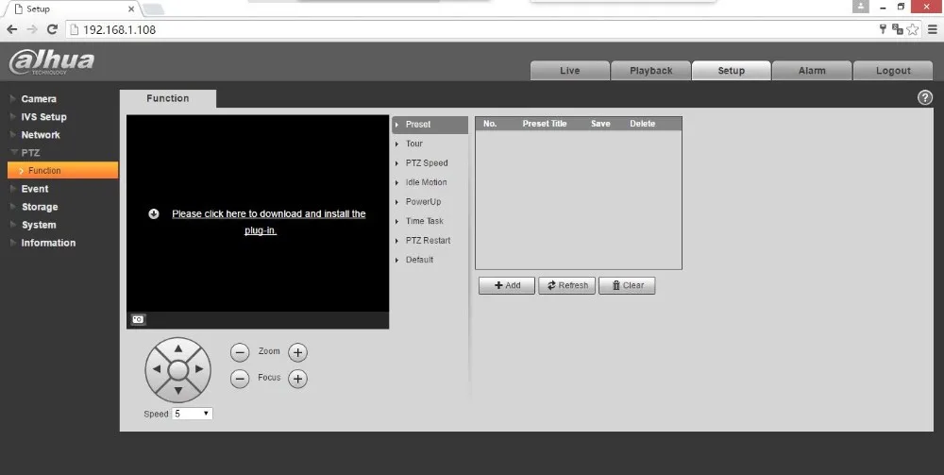This screenshot has width=944, height=475.
Task: Click the translate icon in address bar
Action: pyautogui.click(x=898, y=29)
